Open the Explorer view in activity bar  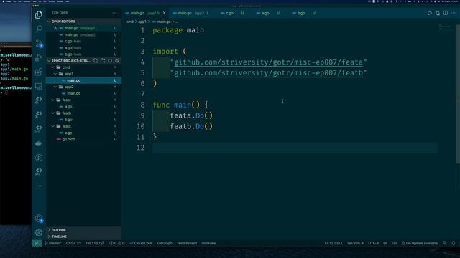38,14
